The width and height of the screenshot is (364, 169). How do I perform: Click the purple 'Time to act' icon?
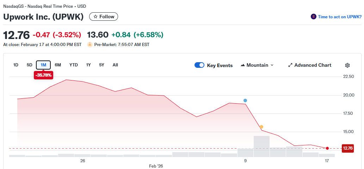pos(313,17)
